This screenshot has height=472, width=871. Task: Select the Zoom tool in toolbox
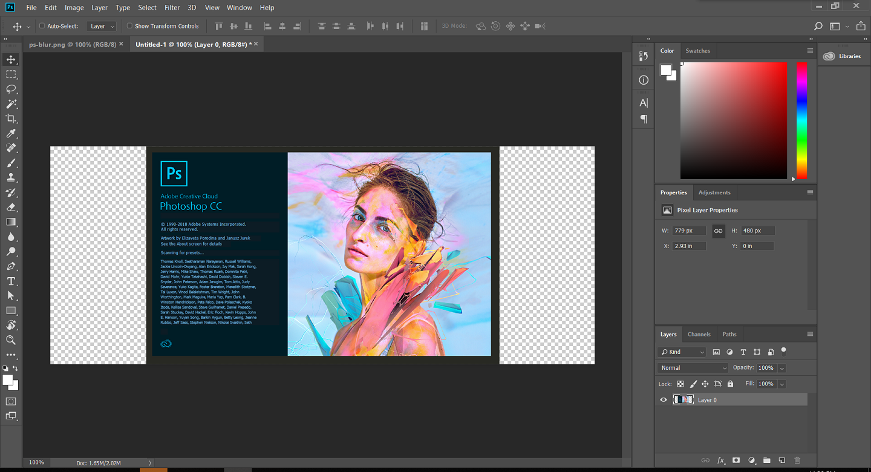coord(11,340)
